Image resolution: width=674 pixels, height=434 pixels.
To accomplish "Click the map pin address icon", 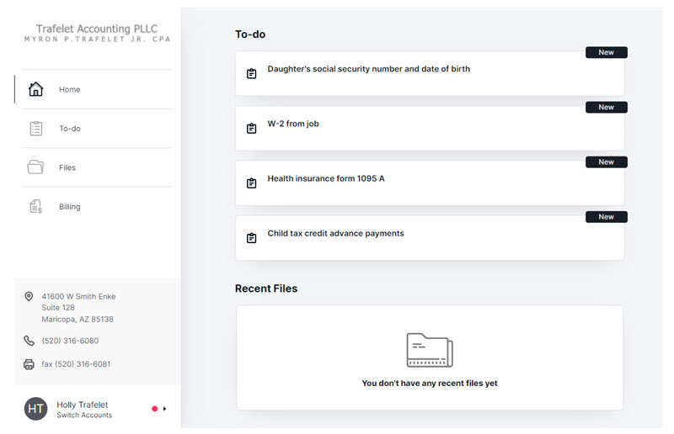I will coord(29,297).
